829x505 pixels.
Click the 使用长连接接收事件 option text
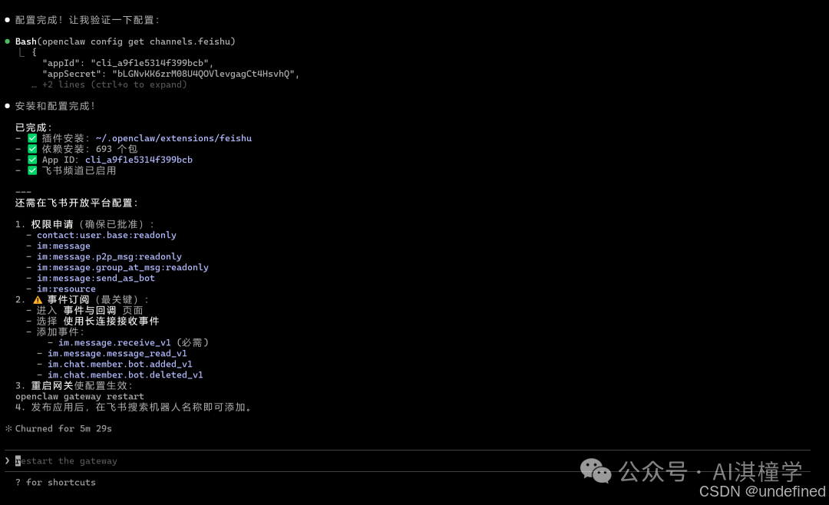point(111,321)
